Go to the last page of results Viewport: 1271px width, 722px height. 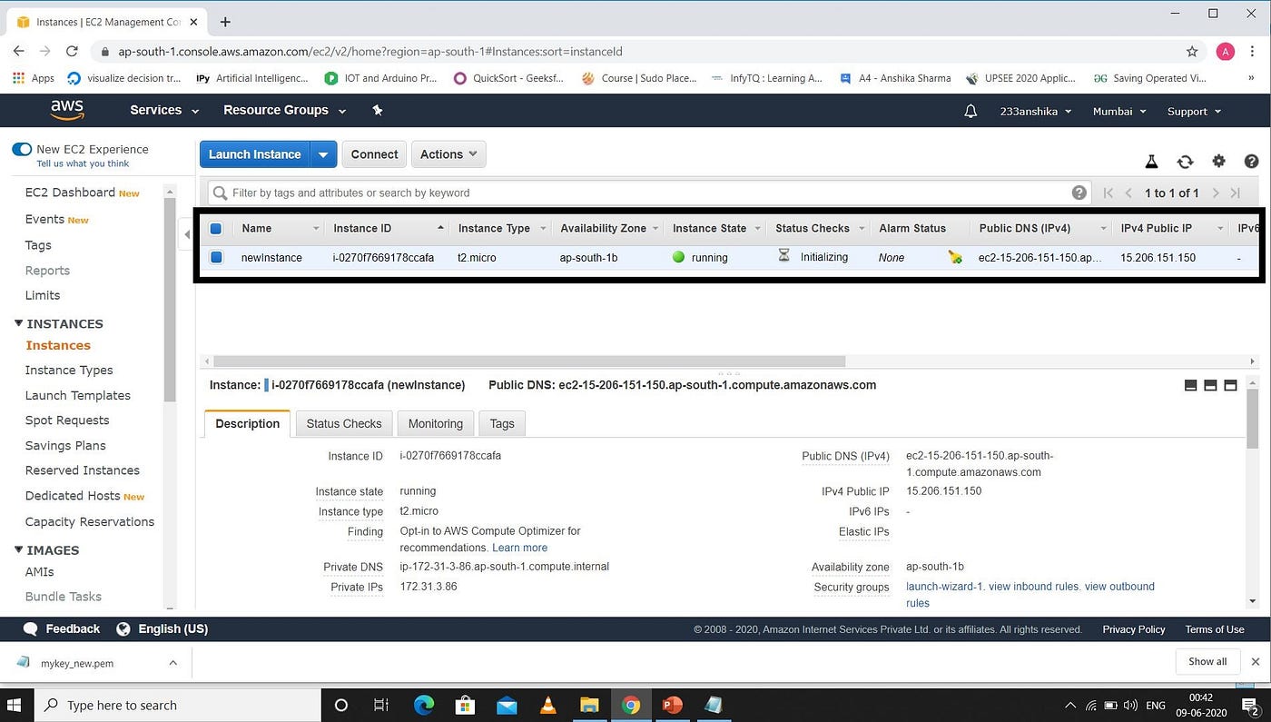(x=1236, y=193)
